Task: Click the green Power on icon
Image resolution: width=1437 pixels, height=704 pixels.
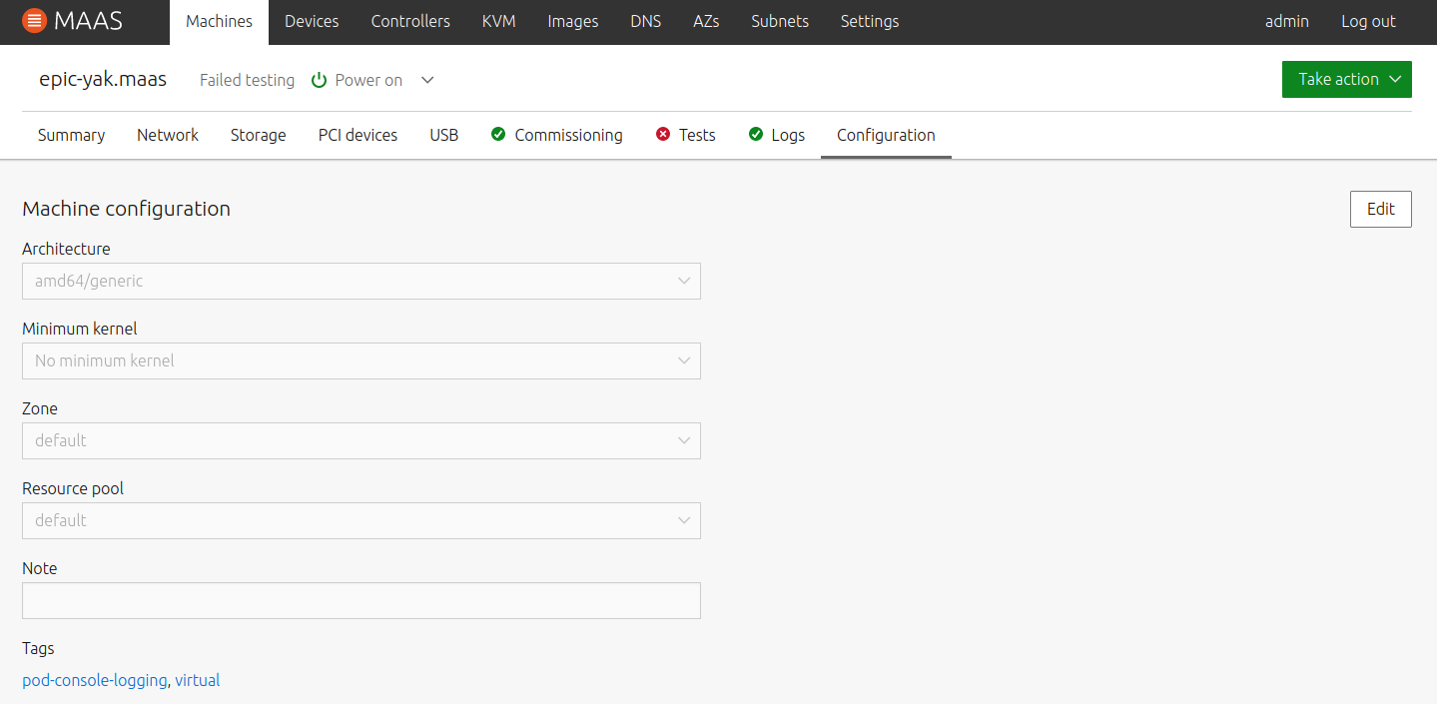Action: (320, 80)
